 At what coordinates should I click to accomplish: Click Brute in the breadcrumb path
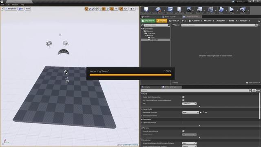231,21
